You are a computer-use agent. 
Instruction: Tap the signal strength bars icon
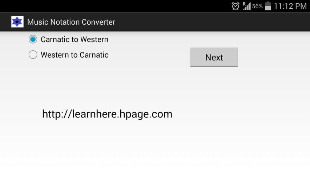[x=248, y=6]
